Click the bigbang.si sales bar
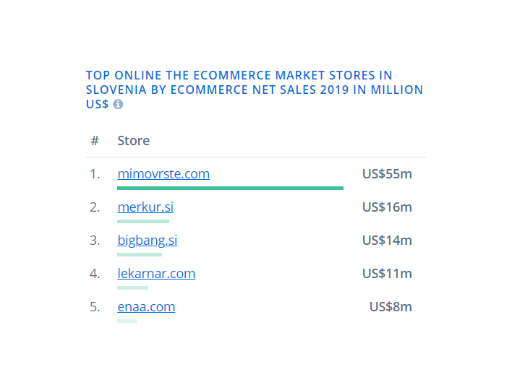512x385 pixels. coord(140,254)
